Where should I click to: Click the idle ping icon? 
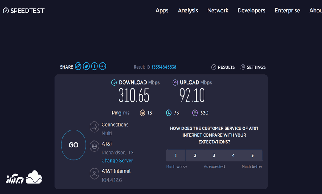pos(142,113)
